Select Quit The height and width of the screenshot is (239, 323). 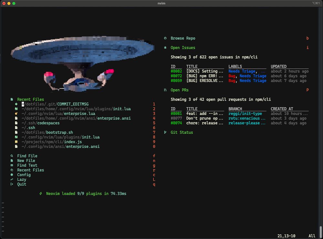pos(22,184)
